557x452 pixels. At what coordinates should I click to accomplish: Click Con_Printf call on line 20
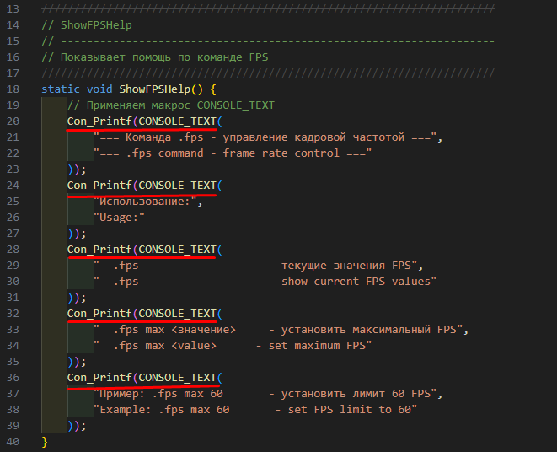tap(100, 121)
